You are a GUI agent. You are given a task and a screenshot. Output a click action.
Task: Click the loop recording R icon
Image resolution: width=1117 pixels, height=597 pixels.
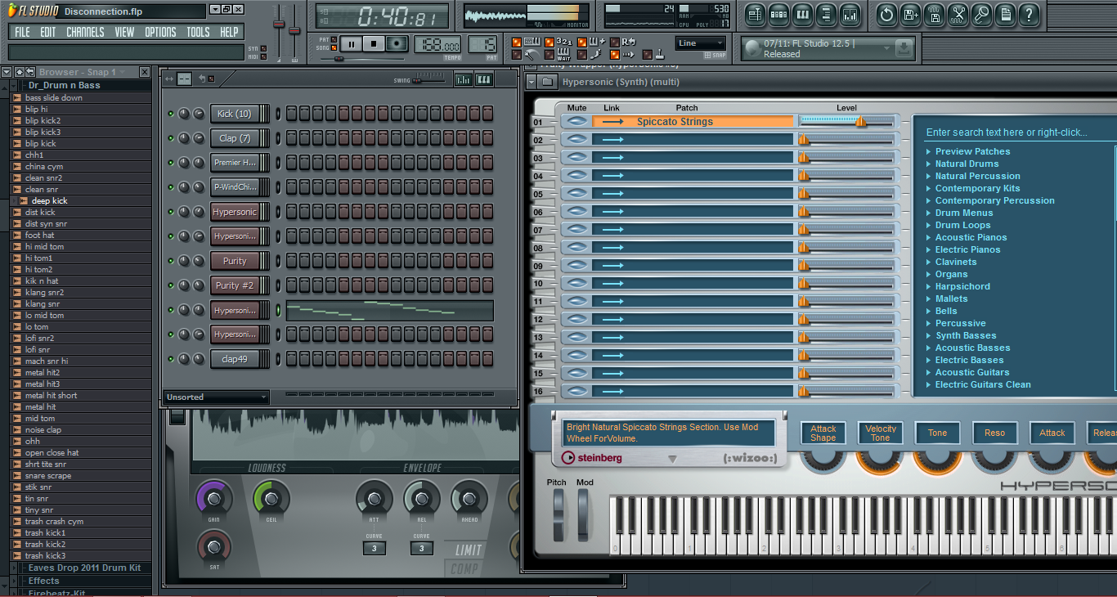627,42
